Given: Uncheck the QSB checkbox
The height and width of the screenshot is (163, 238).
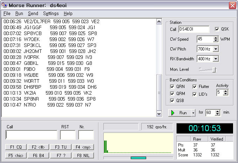Looking at the screenshot, I should 172,101.
